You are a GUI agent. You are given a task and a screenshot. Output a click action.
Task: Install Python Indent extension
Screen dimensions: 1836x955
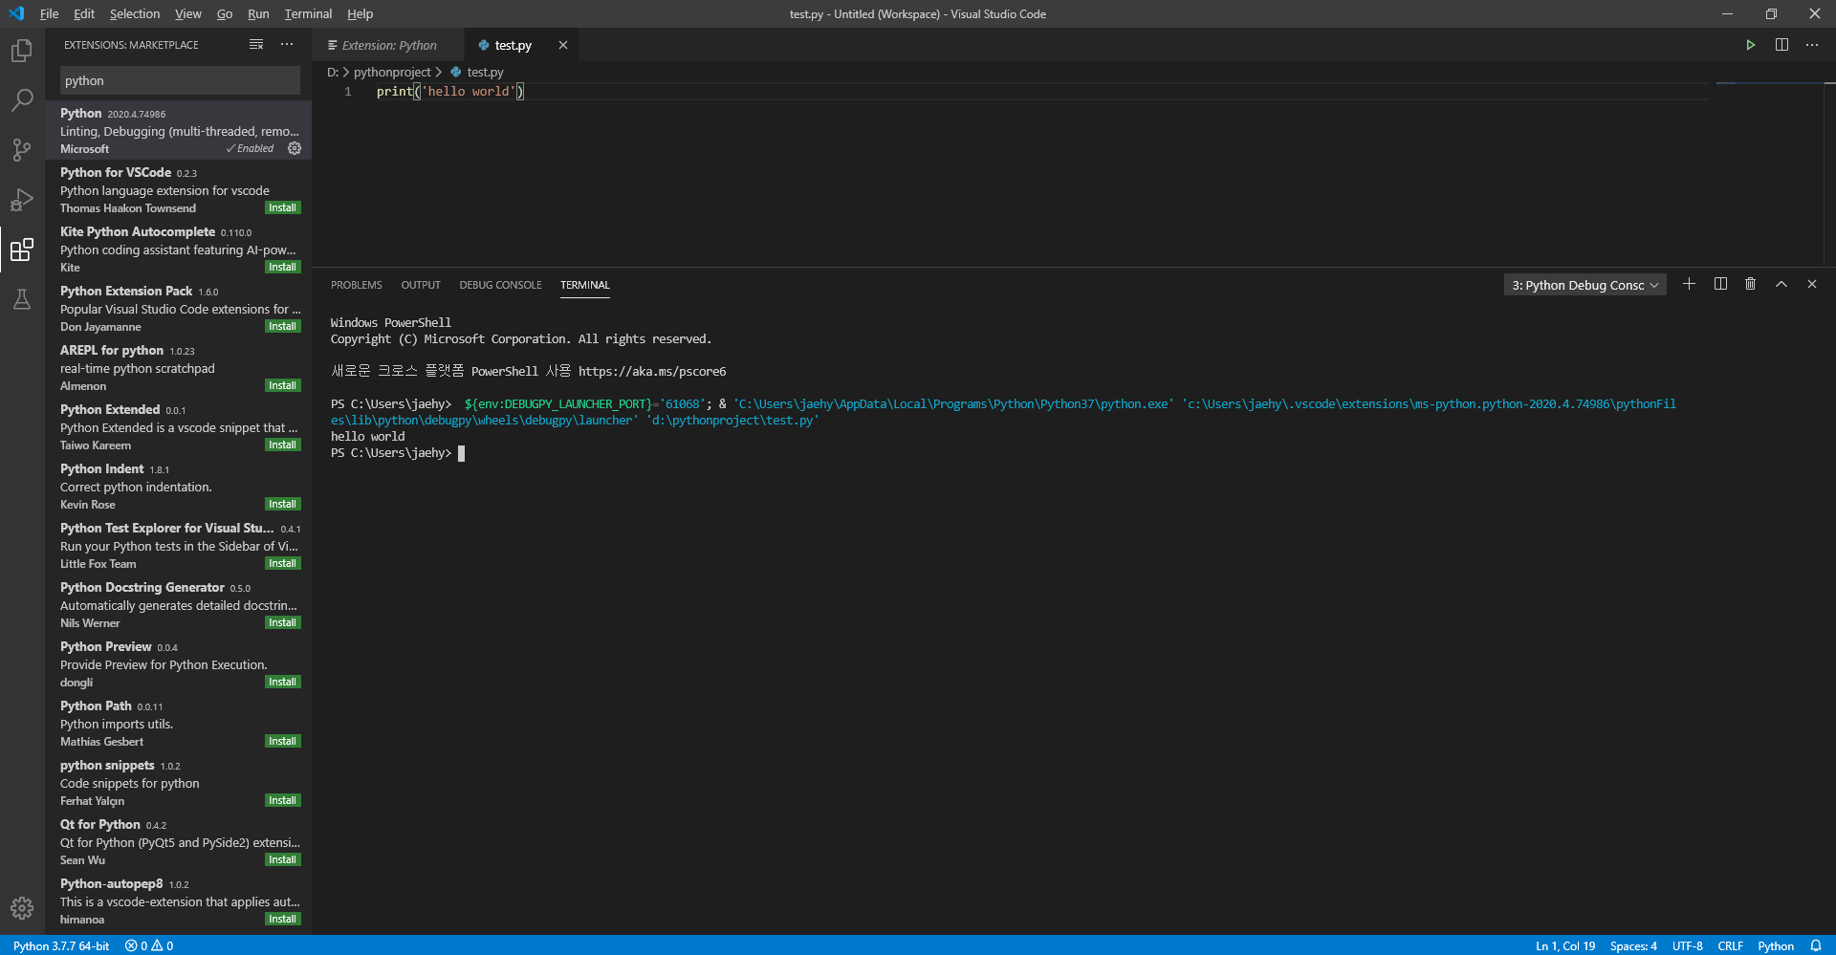(282, 504)
